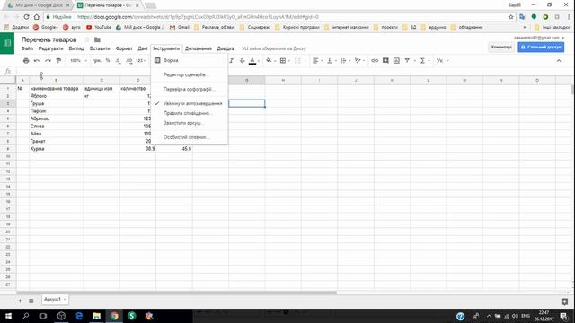Open the Редагувати menu
This screenshot has height=323, width=575.
[50, 48]
